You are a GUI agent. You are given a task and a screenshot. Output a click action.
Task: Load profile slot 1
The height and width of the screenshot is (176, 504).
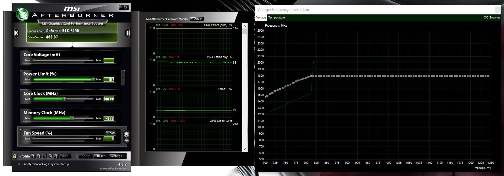tap(33, 156)
